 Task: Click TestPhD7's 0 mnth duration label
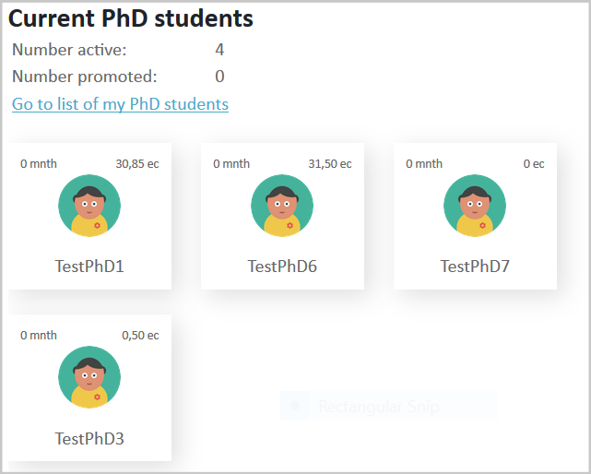tap(424, 164)
